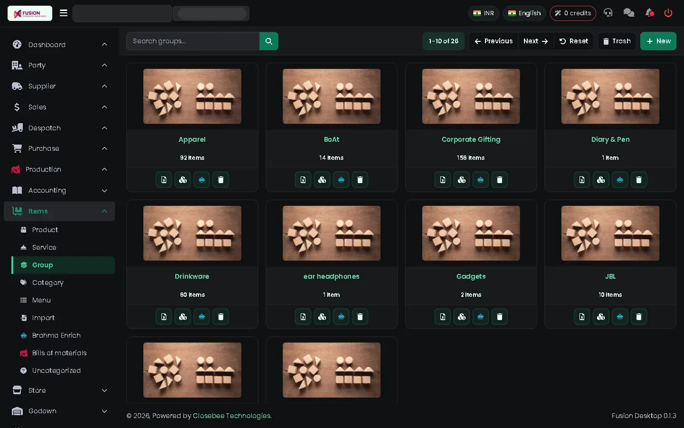The height and width of the screenshot is (428, 684).
Task: Go to Previous page of groups
Action: 494,41
